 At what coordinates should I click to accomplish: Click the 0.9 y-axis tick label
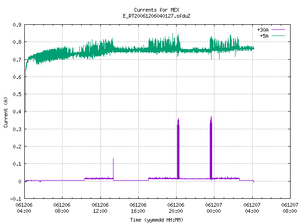17,25
